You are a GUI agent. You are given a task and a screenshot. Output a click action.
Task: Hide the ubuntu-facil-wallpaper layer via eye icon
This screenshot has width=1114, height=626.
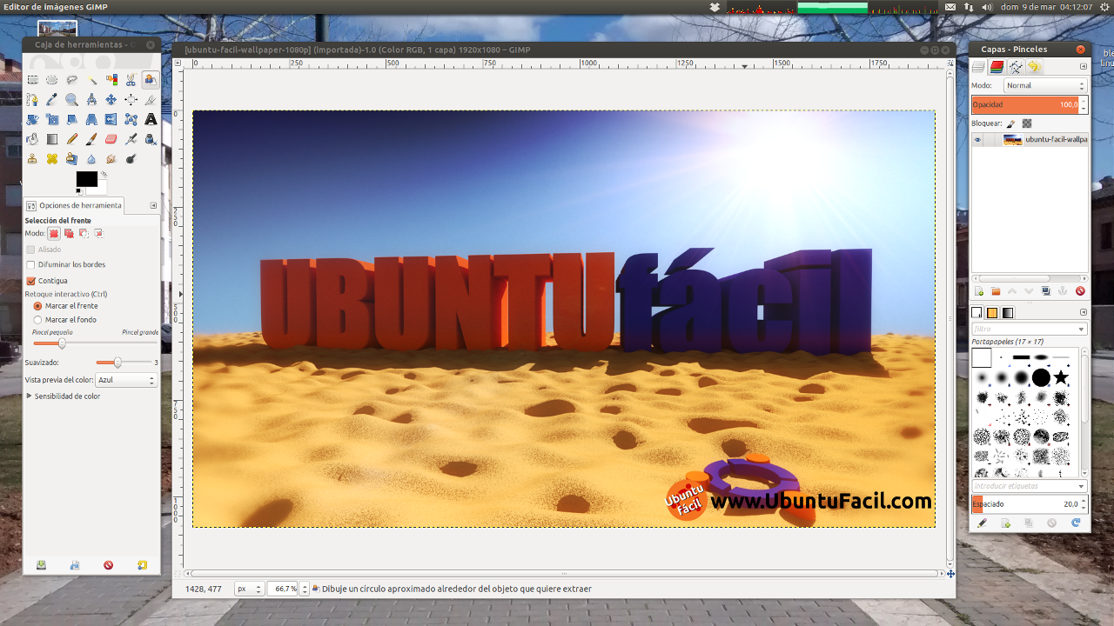pos(977,139)
